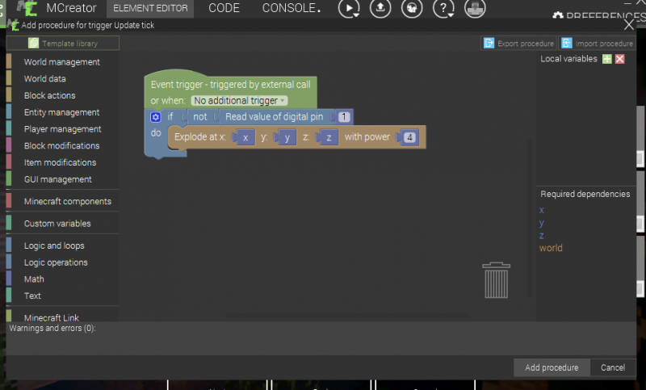
Task: Open Player management category
Action: [x=63, y=129]
